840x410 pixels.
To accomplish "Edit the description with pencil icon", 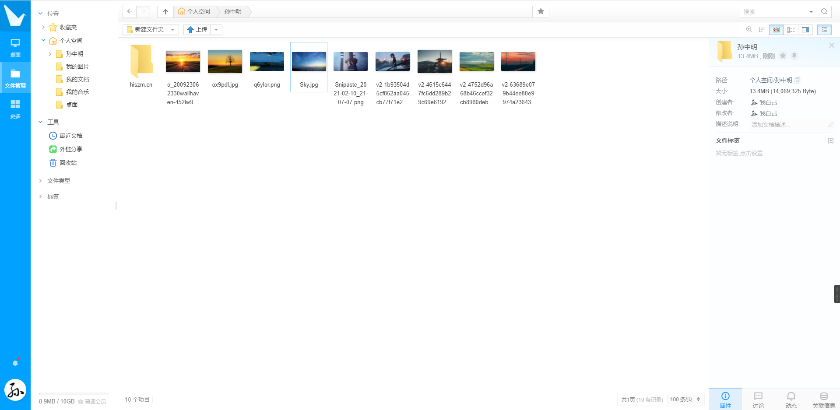I will point(831,125).
